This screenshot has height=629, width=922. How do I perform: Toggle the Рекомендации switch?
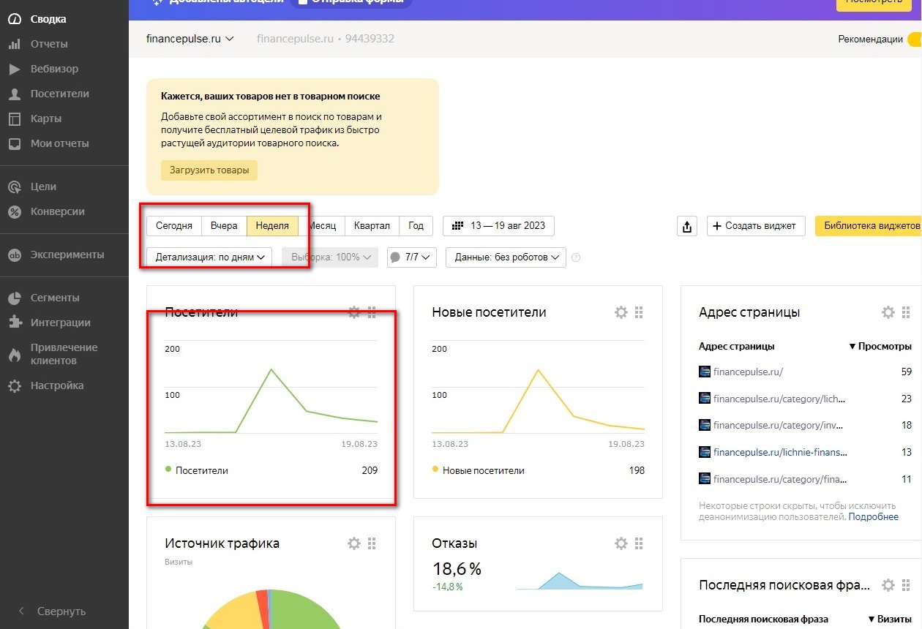(913, 39)
